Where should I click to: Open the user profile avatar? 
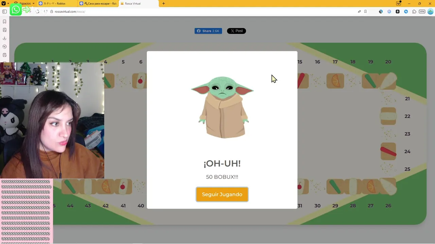coord(431,12)
